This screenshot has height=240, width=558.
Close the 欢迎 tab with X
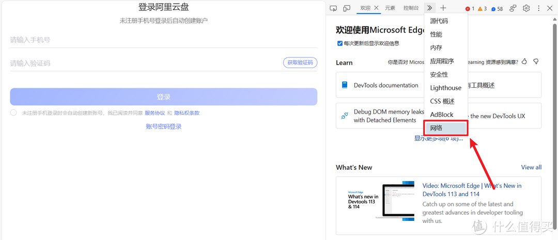[x=377, y=8]
